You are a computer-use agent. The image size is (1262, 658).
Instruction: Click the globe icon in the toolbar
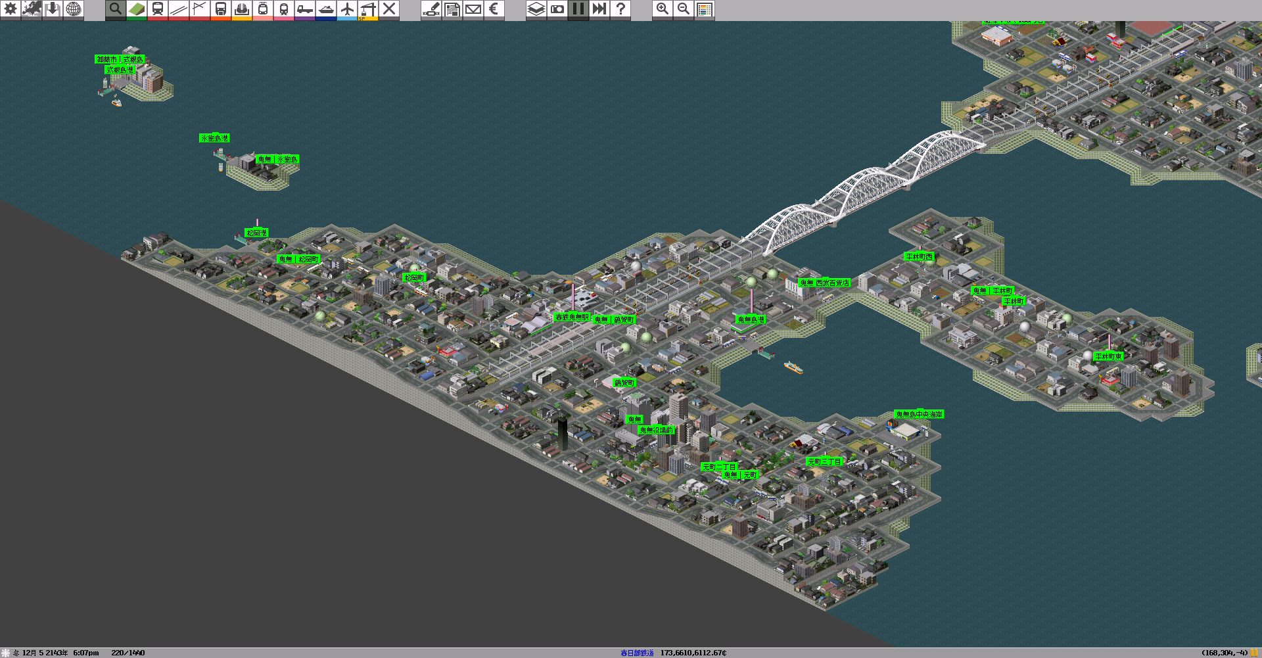coord(74,10)
